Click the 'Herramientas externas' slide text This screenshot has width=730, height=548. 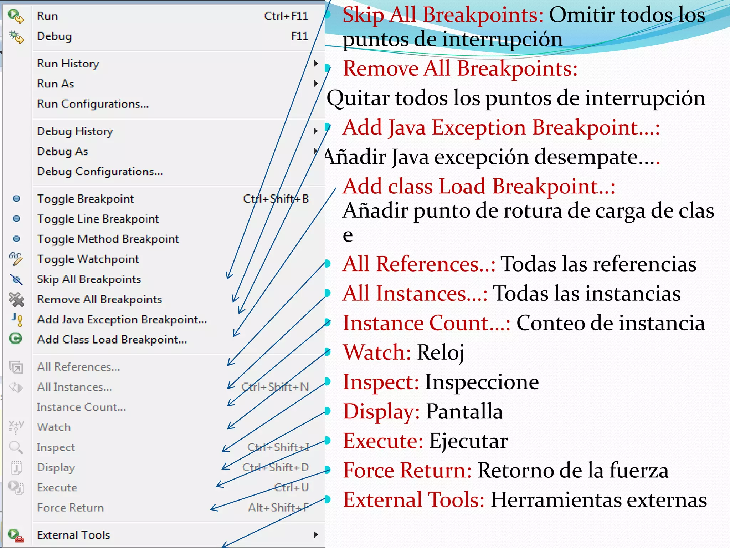tap(599, 499)
